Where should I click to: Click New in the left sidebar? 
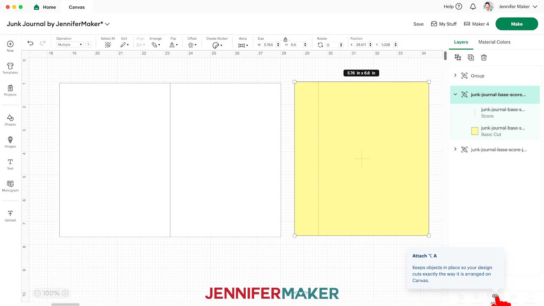[10, 46]
